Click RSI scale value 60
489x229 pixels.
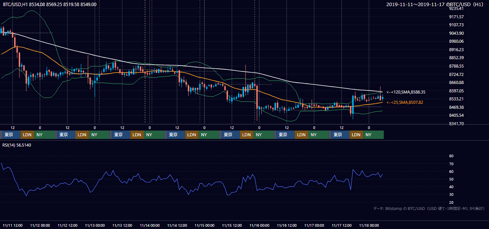[x=451, y=171]
